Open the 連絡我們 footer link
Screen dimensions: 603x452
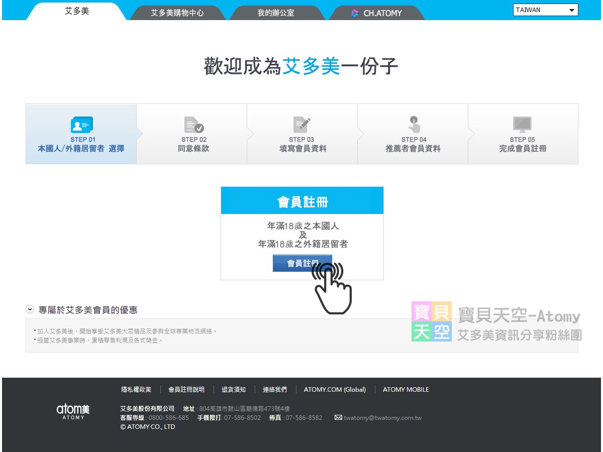(275, 390)
